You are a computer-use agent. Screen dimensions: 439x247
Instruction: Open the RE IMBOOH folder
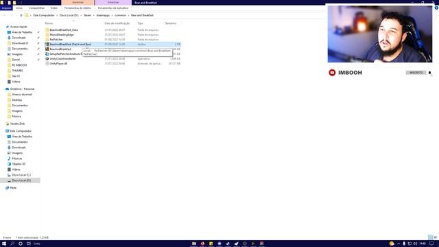coord(19,65)
